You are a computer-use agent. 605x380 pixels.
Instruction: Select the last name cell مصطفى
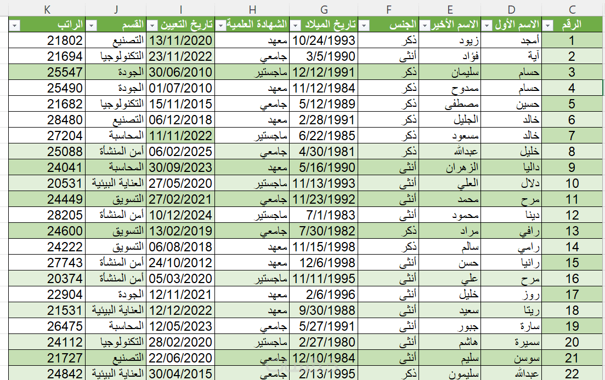tap(450, 104)
